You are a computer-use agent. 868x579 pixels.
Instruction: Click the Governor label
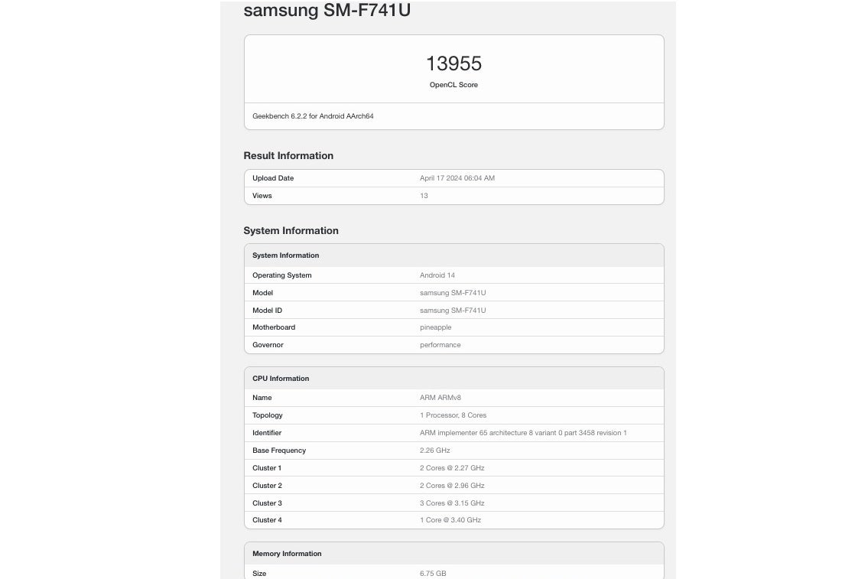click(268, 345)
